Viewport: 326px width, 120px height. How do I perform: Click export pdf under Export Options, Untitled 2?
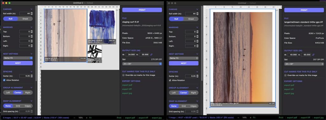(127, 85)
